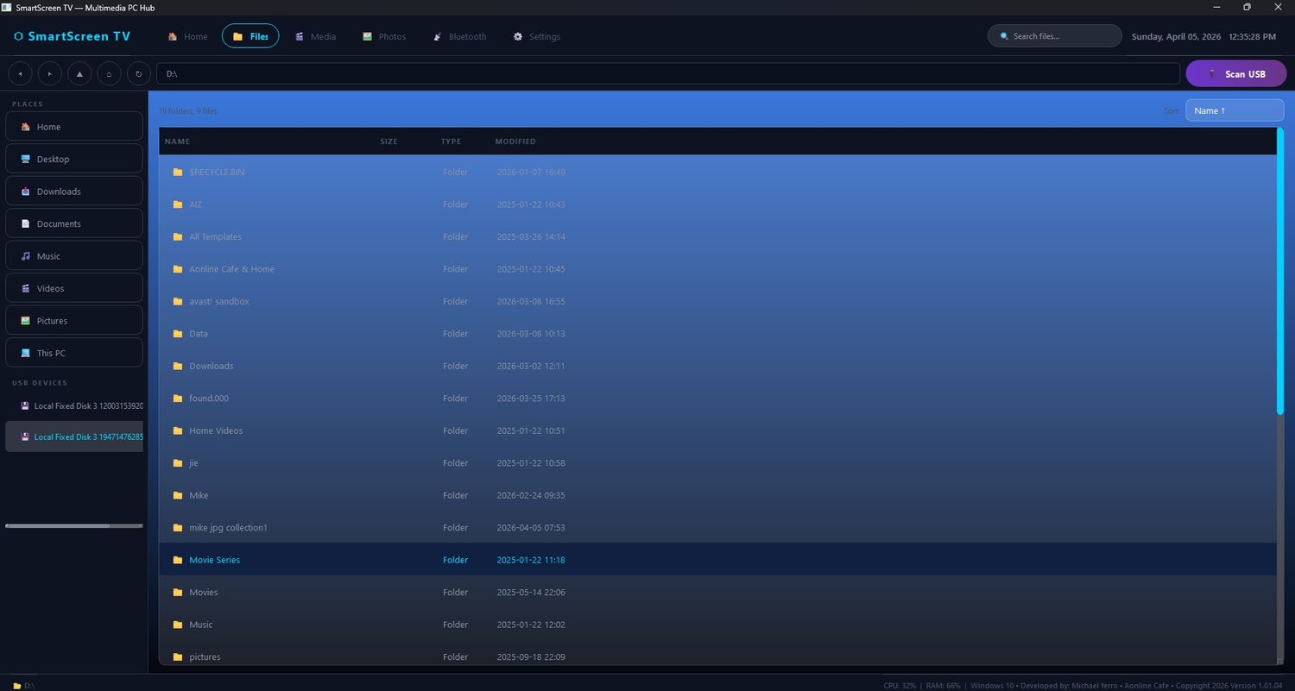
Task: Click the modified date '2026-04-05 07:53'
Action: (x=531, y=528)
